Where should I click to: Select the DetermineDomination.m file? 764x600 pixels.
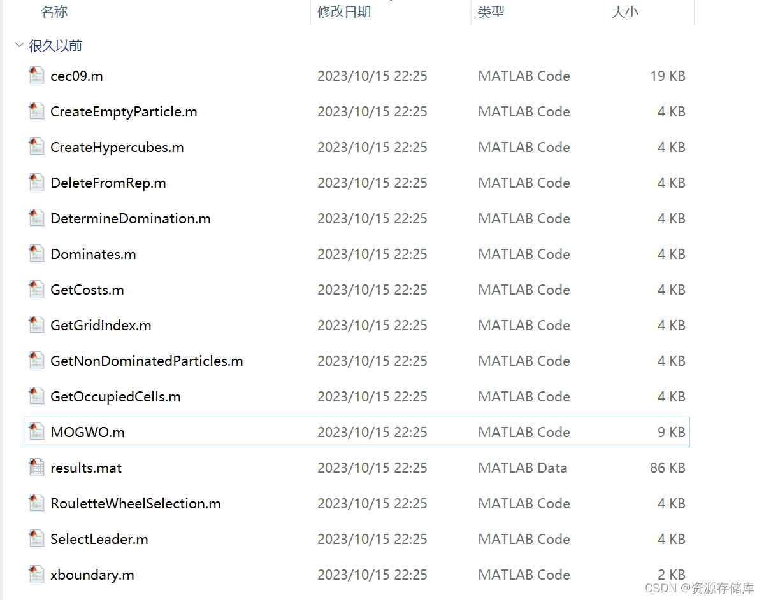(130, 217)
